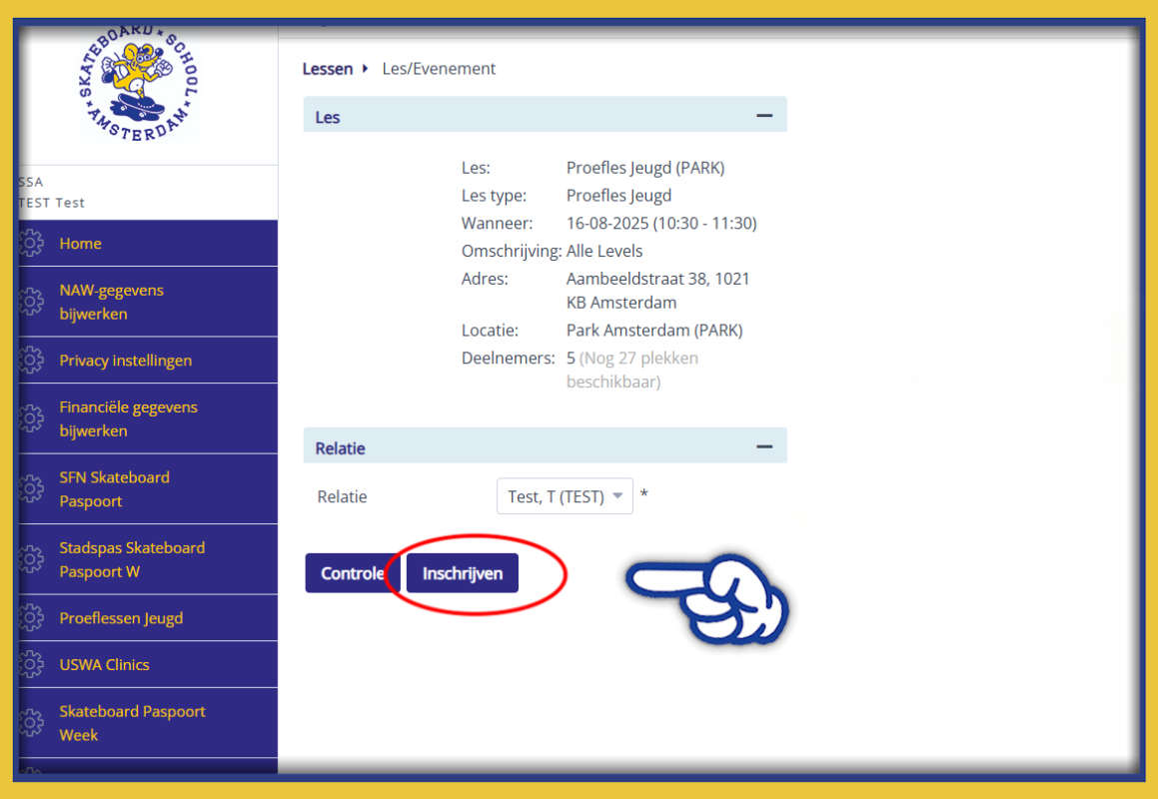Open Stadspas Skateboard Paspoort W menu item
Viewport: 1158px width, 799px height.
(132, 559)
